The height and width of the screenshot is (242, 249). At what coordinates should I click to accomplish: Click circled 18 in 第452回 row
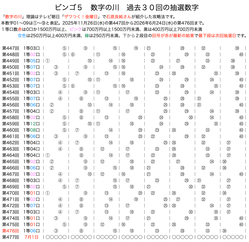132,80
